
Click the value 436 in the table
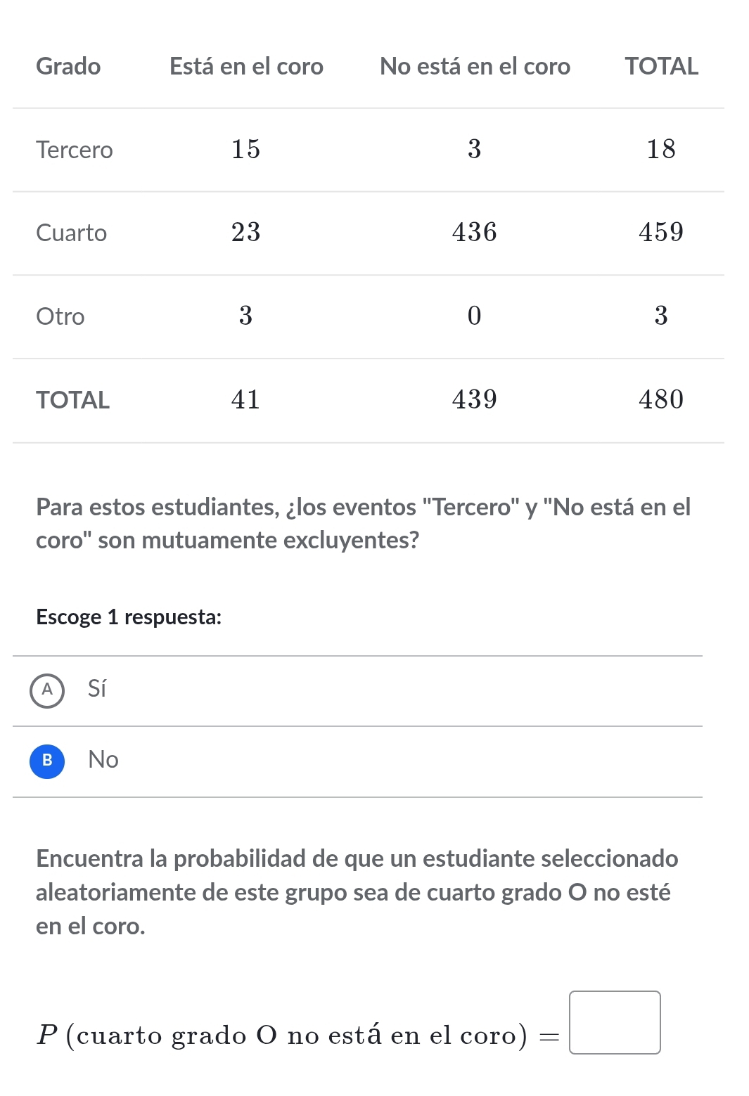[x=474, y=232]
